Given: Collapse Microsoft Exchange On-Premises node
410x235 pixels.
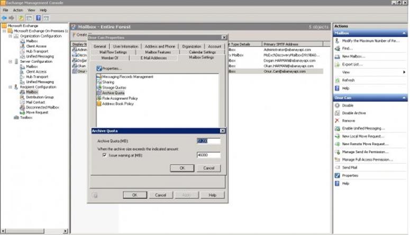Looking at the screenshot, I should [x=4, y=31].
